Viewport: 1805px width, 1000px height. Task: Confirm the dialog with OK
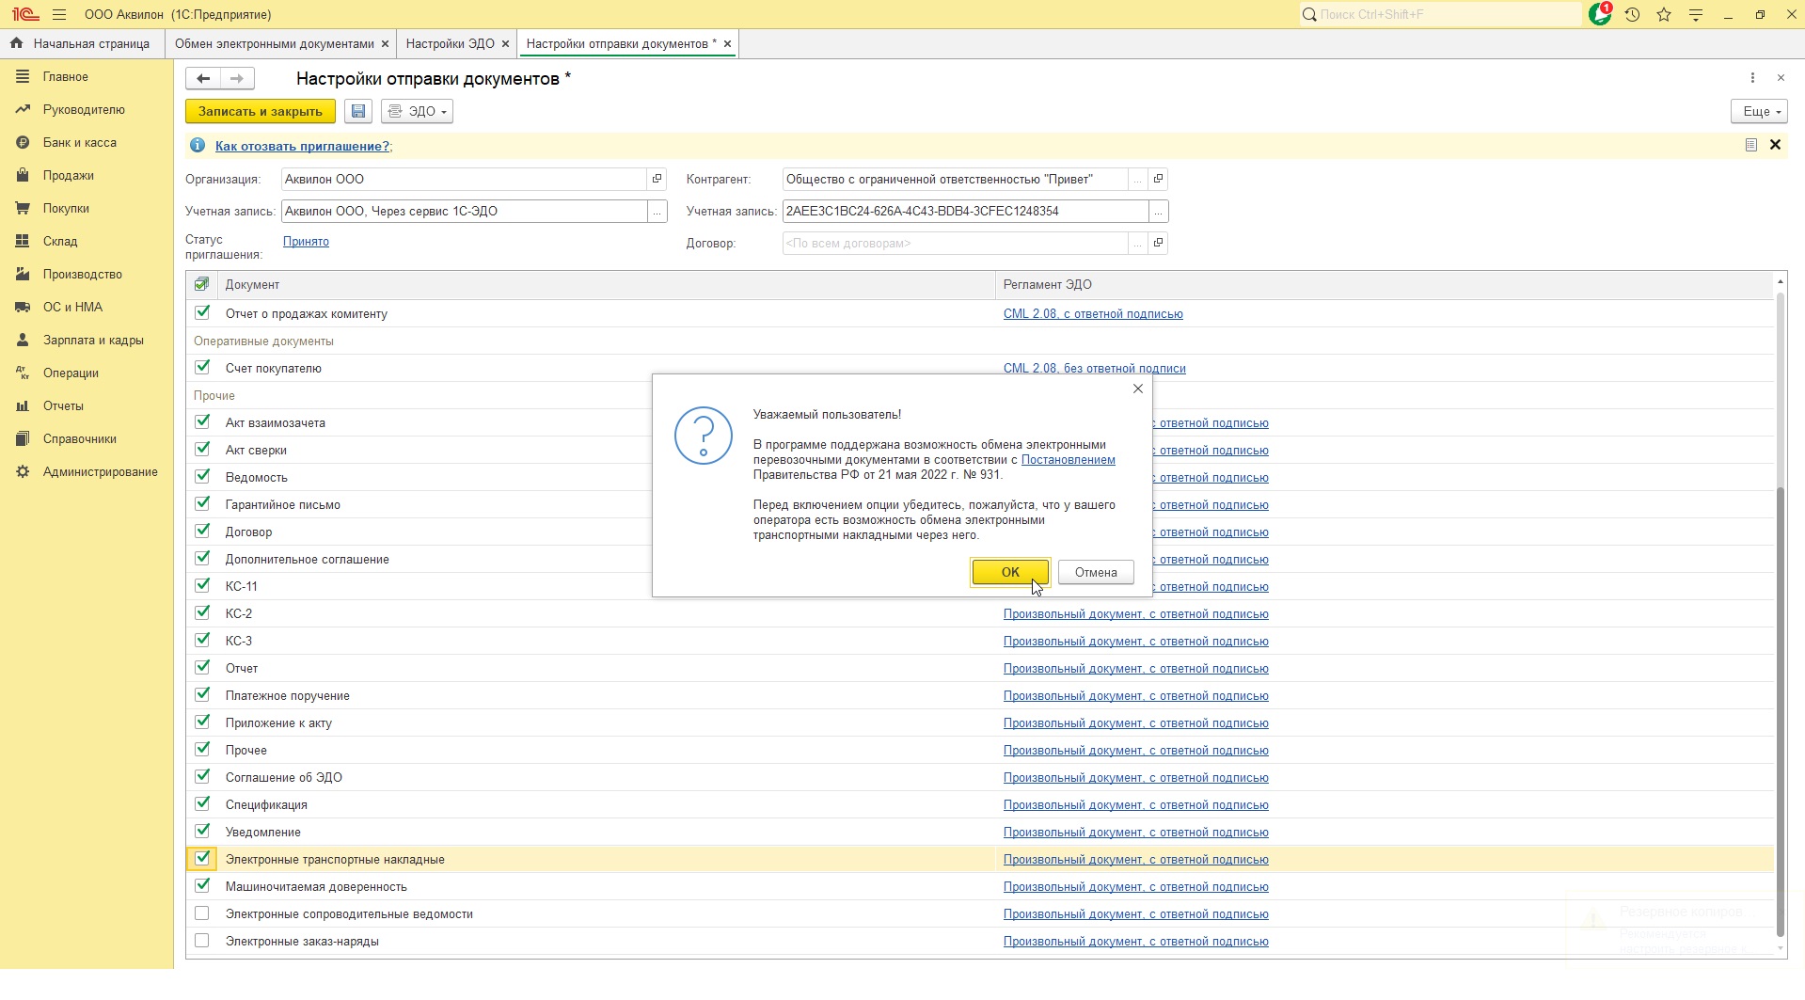point(1010,572)
